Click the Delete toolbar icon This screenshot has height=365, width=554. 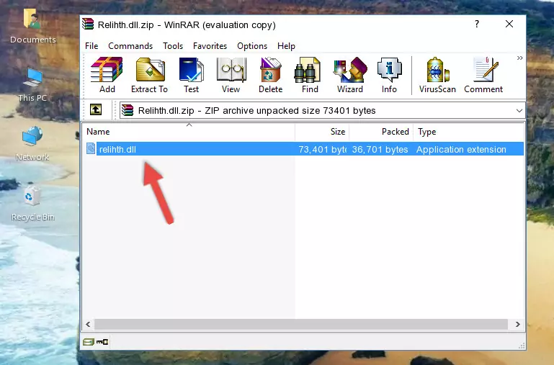click(x=270, y=75)
